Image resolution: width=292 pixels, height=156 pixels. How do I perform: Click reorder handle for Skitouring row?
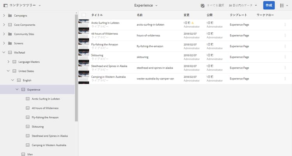285,57
